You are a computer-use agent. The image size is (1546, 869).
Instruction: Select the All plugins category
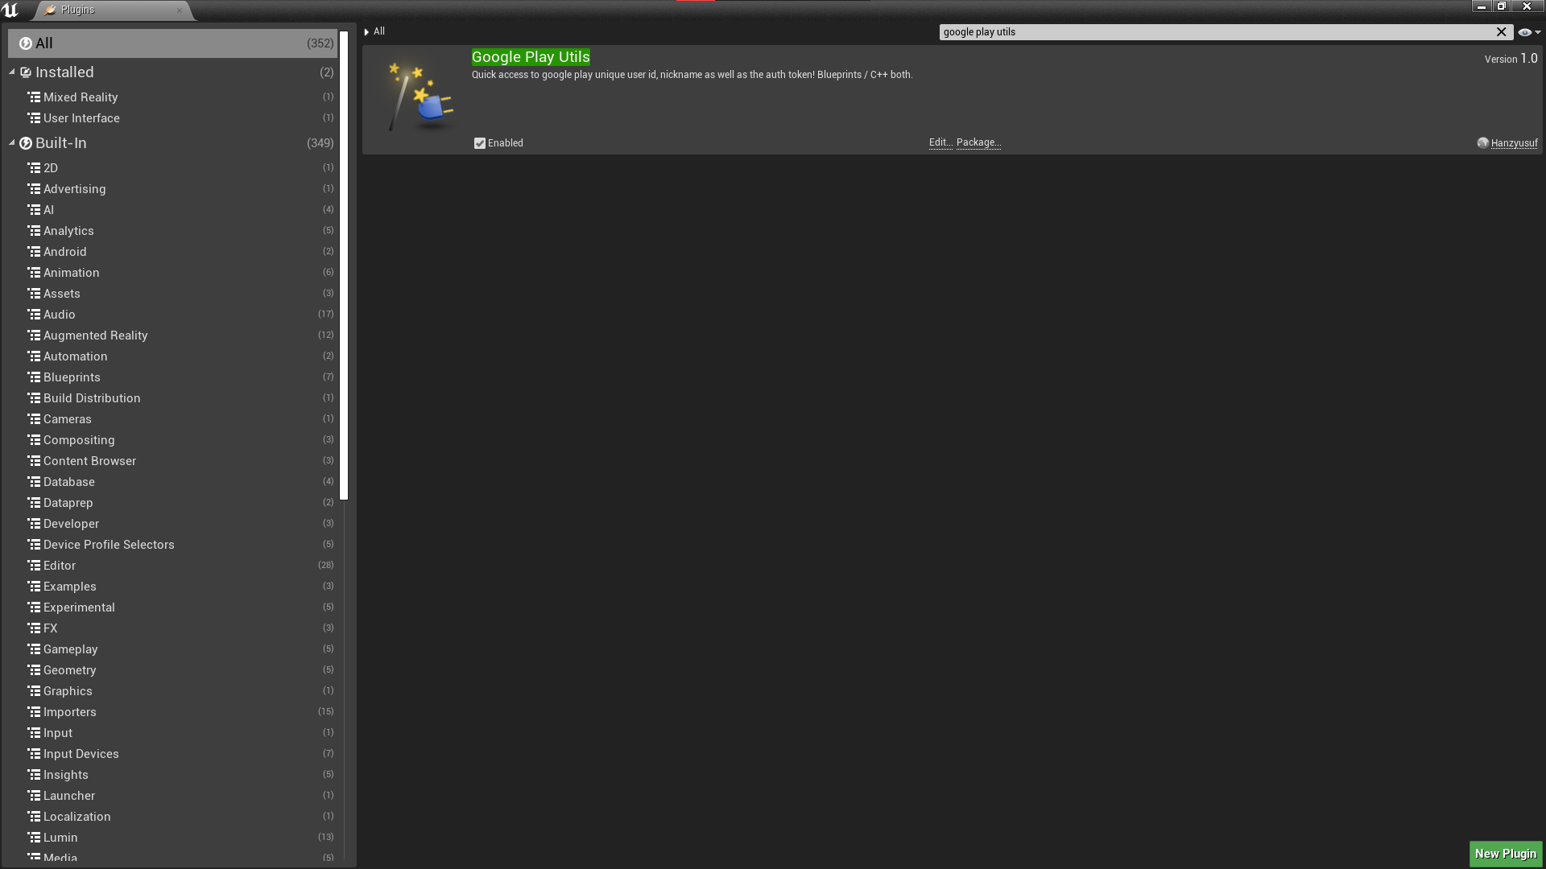click(x=172, y=43)
